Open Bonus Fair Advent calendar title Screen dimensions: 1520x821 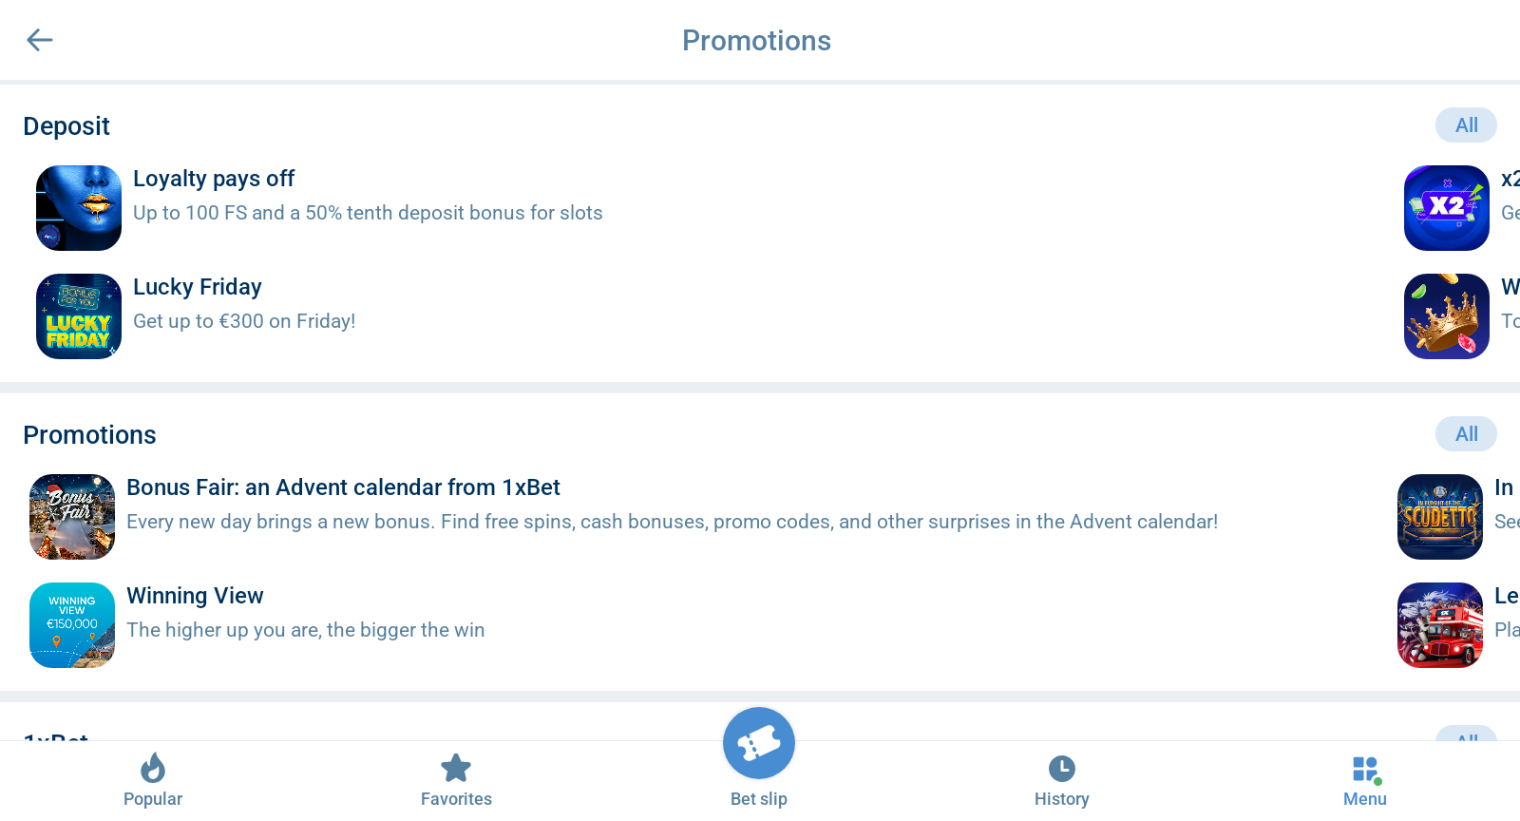point(343,487)
